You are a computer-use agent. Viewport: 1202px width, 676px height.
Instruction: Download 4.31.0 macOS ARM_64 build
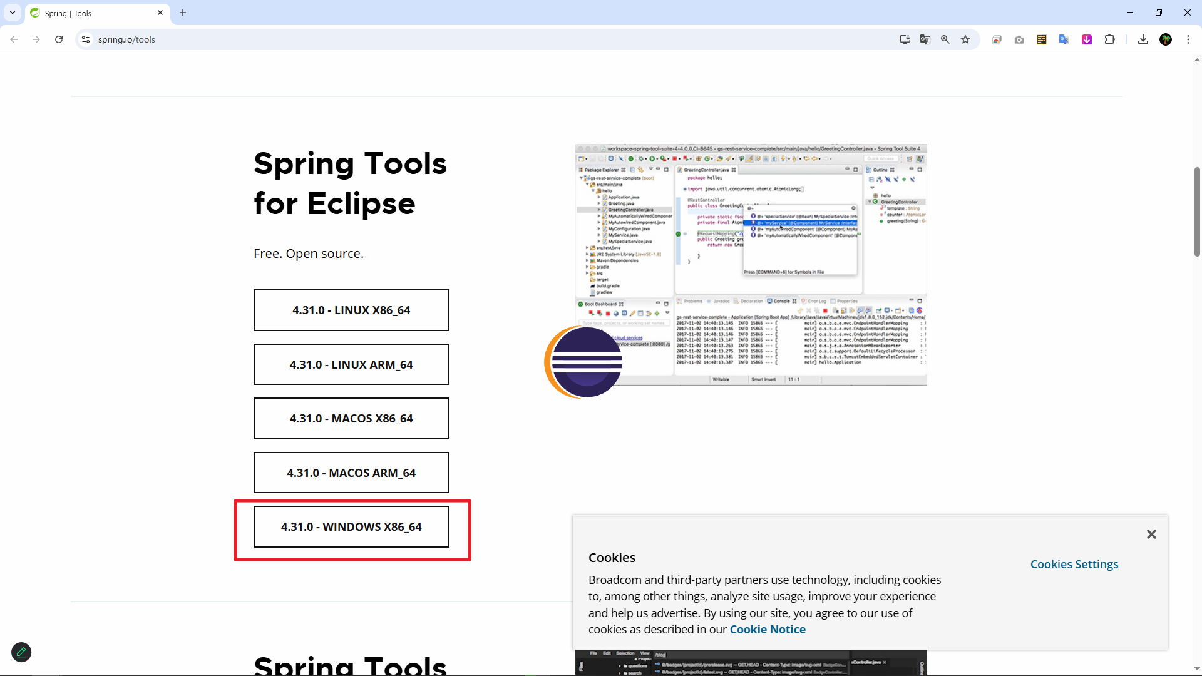point(351,473)
